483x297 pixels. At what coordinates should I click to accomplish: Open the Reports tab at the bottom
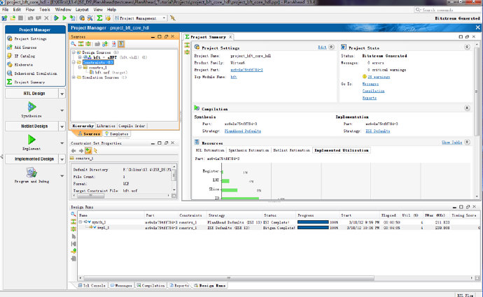click(x=179, y=286)
